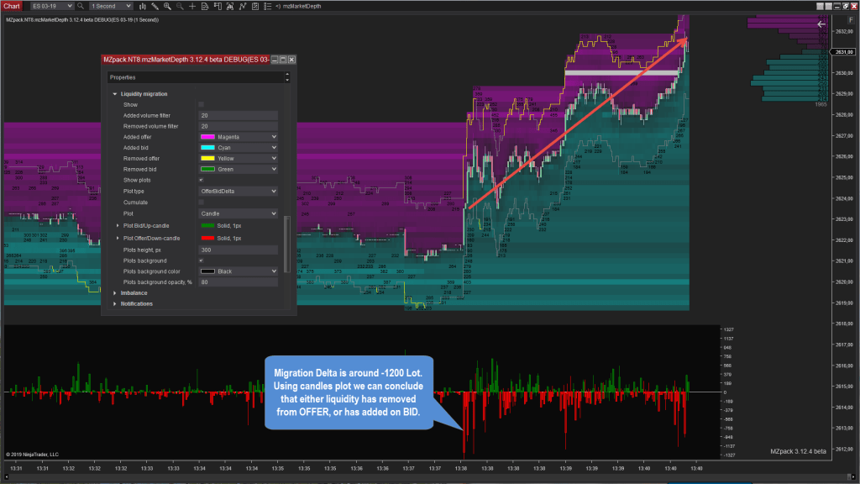Collapse the Liquidity migration section
Image resolution: width=860 pixels, height=484 pixels.
coord(114,94)
